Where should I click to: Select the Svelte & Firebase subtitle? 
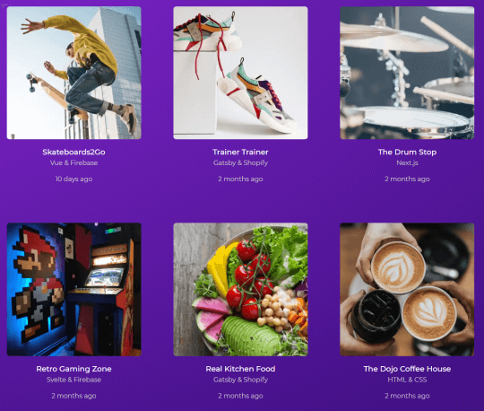pyautogui.click(x=73, y=380)
